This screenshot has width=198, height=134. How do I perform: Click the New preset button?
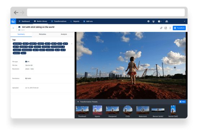[182, 102]
